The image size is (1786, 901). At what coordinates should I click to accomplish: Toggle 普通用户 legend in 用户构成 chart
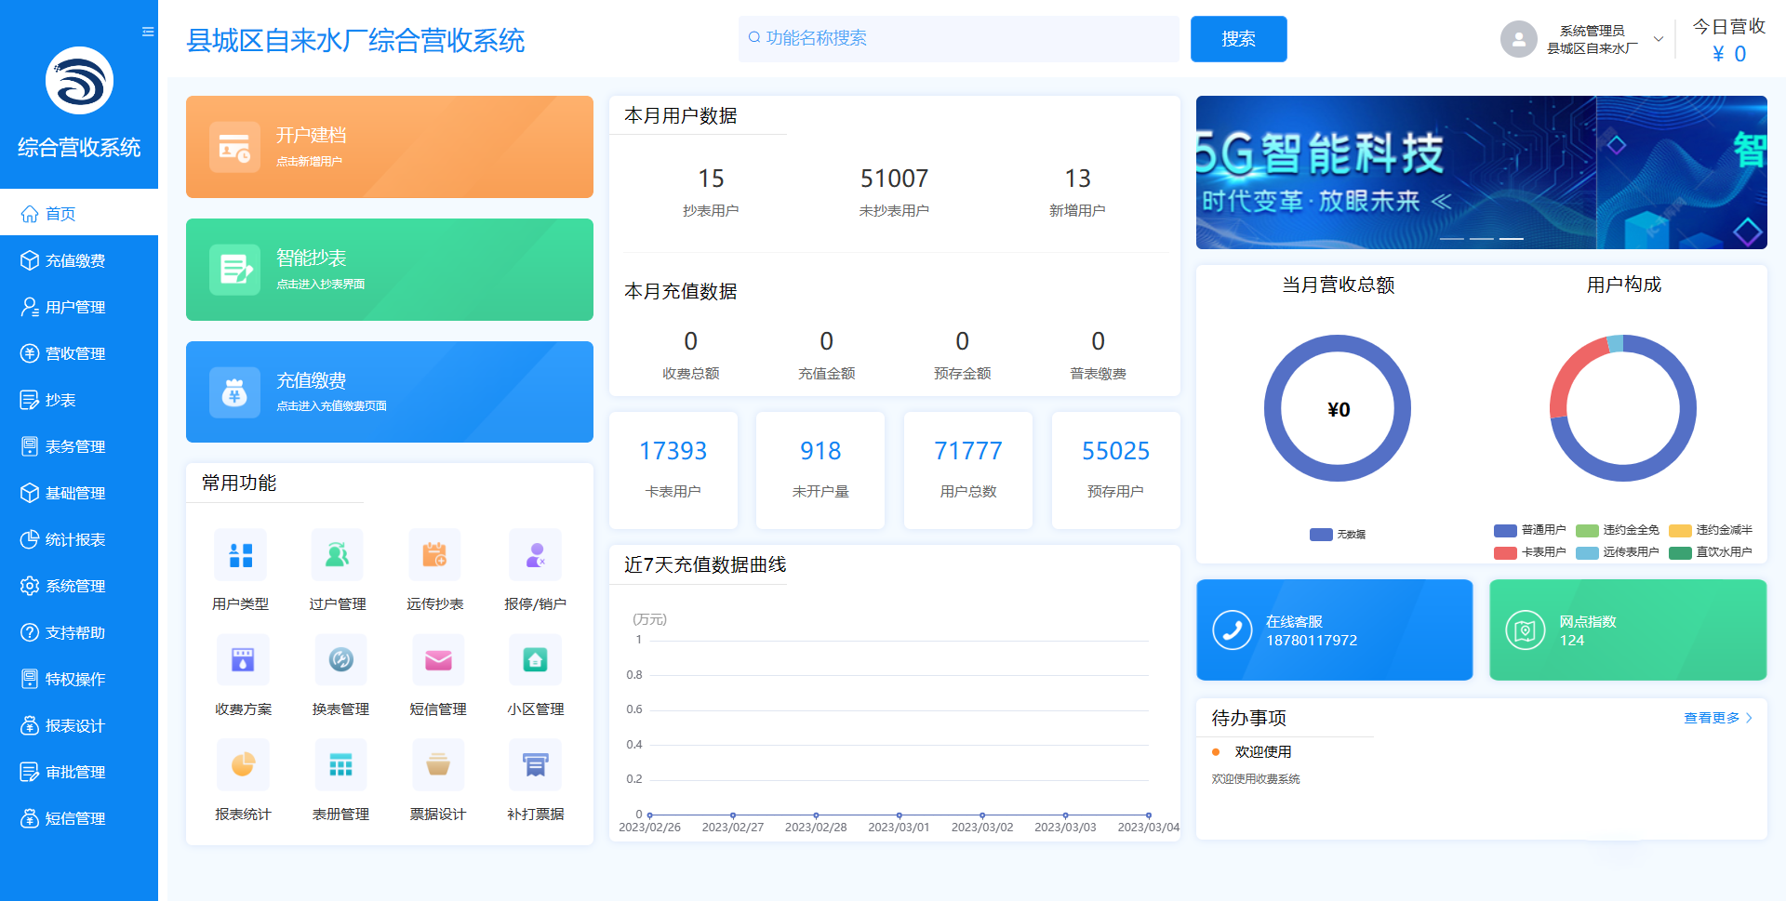tap(1529, 530)
